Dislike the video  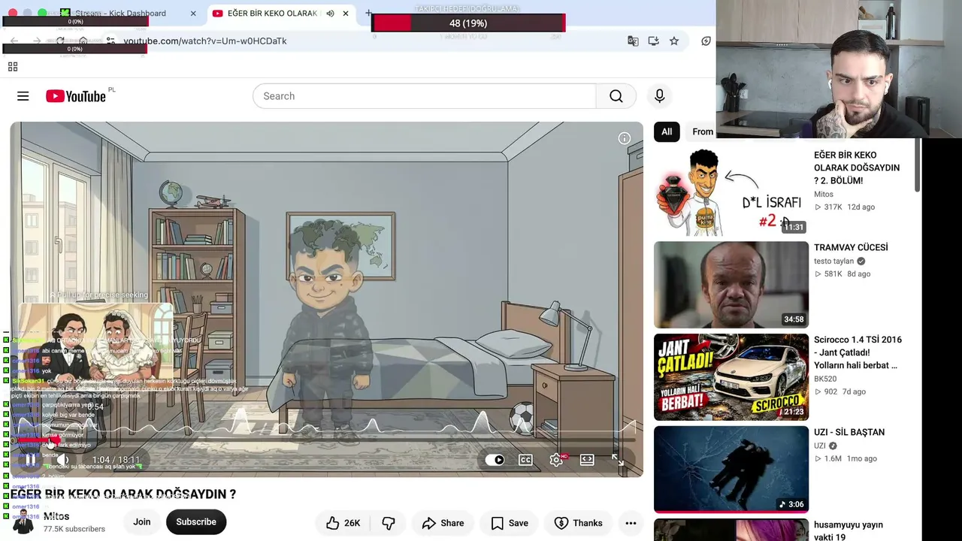389,523
